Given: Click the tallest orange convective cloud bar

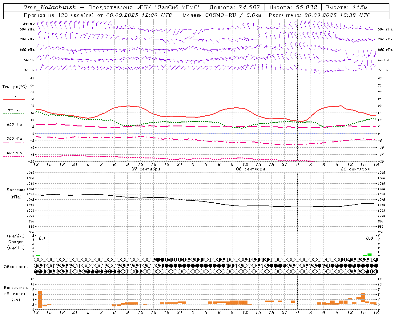Looking at the screenshot, I should click(x=40, y=299).
